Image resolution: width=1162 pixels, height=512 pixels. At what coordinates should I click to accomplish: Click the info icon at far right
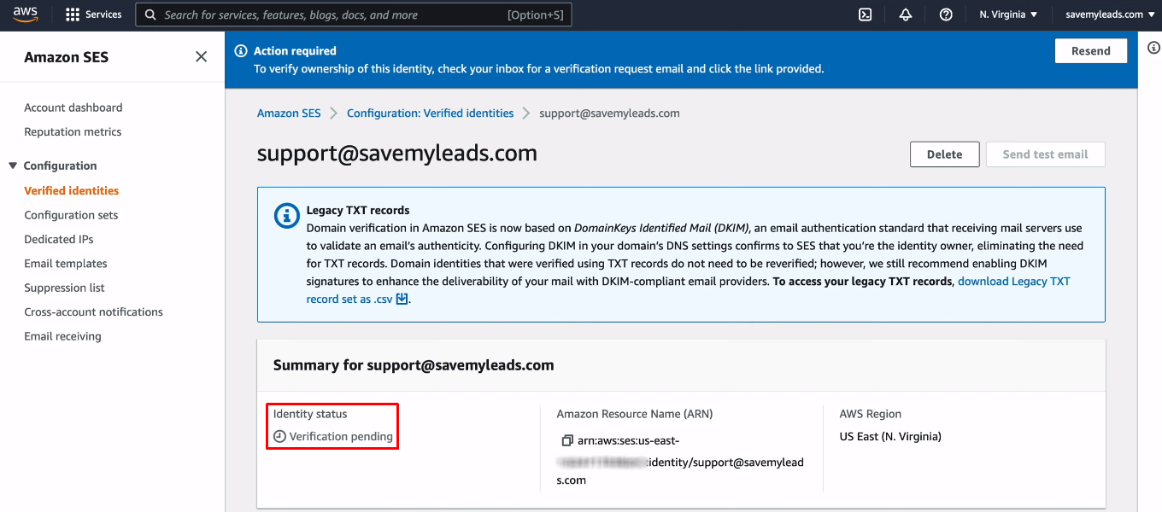1153,48
